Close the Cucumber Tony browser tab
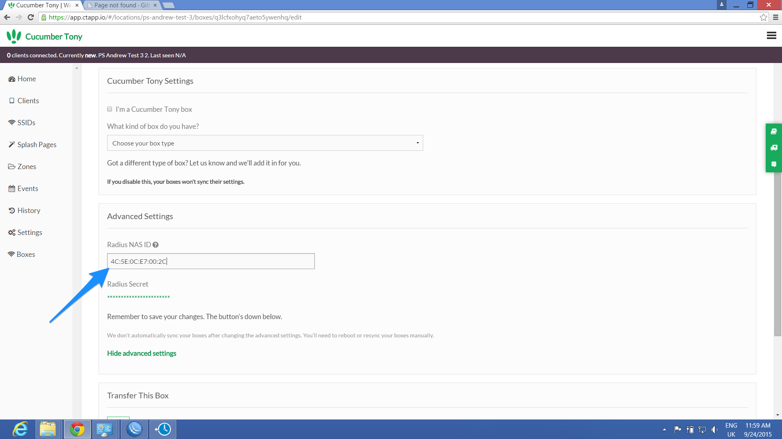The height and width of the screenshot is (439, 782). click(x=77, y=5)
